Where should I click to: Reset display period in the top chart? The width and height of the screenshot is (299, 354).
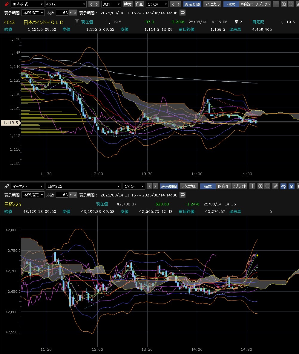[x=183, y=13]
